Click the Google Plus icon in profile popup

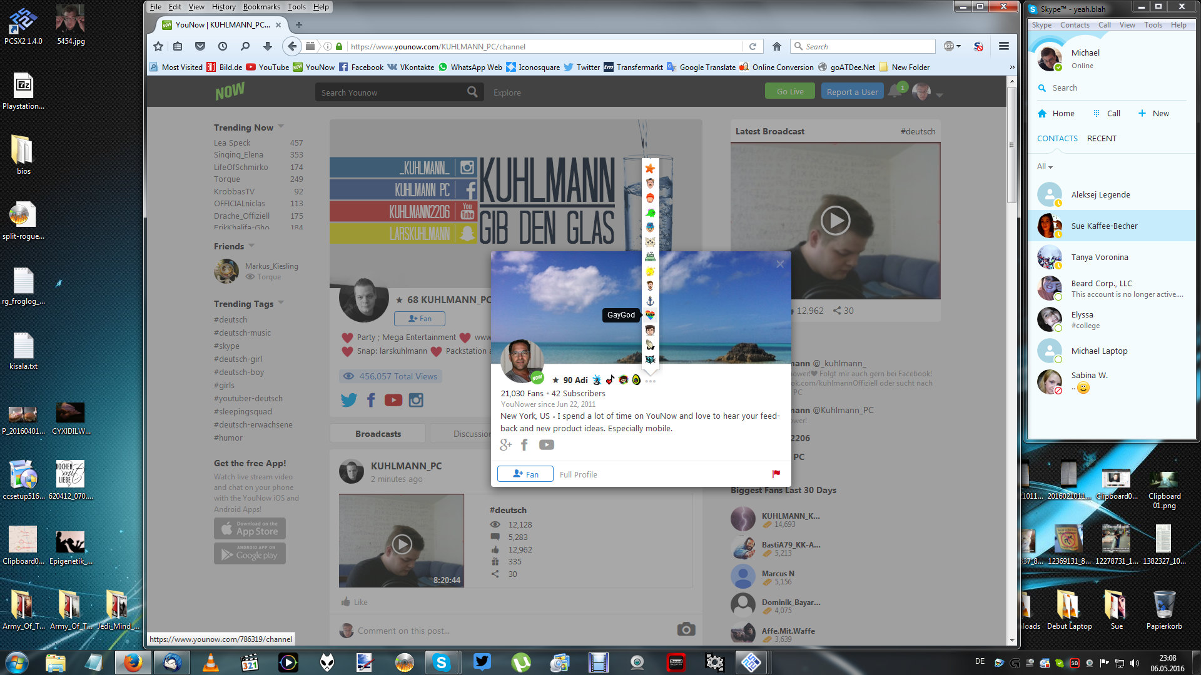(506, 445)
